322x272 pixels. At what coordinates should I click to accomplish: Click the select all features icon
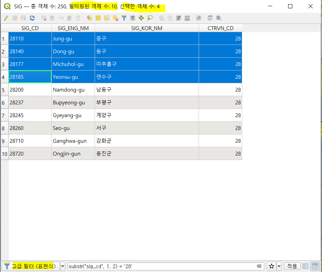[98, 18]
